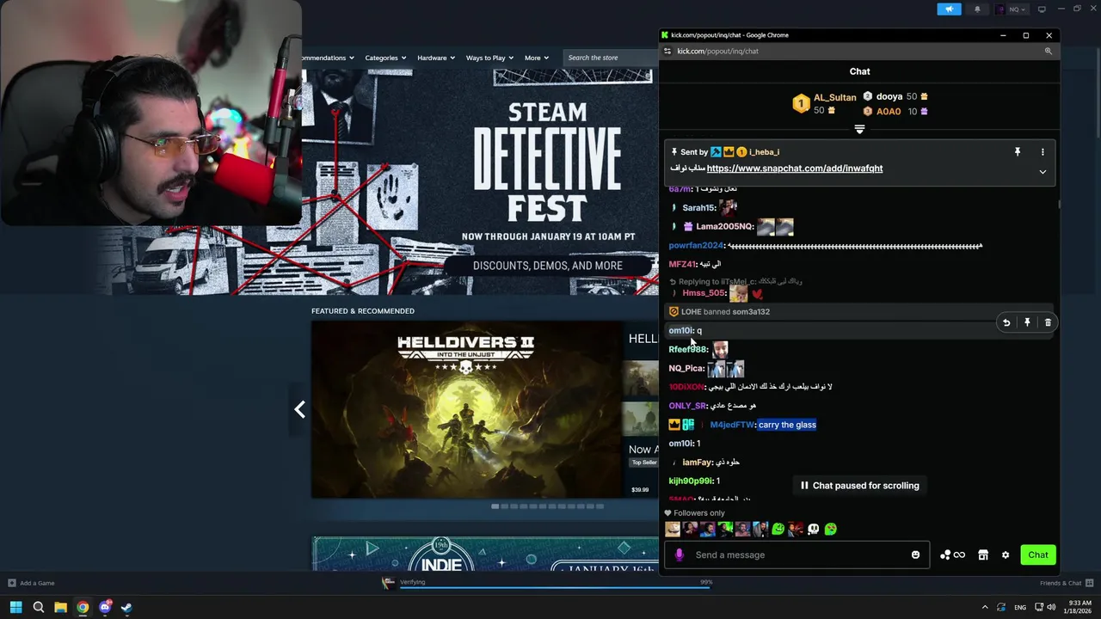
Task: Click zoom magnifier icon in Chrome address bar
Action: pos(1048,51)
